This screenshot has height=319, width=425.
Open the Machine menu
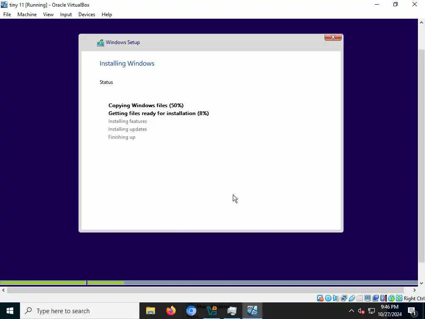27,15
